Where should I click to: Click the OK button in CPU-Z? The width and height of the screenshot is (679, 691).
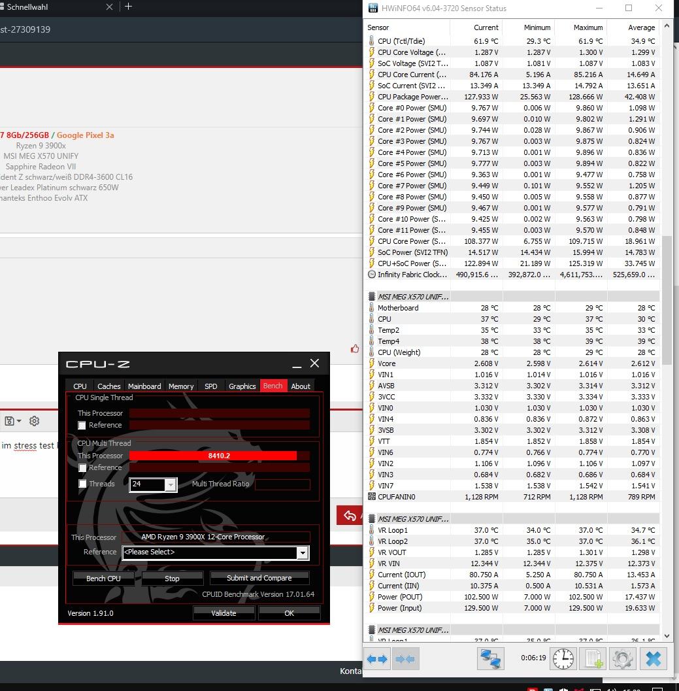pyautogui.click(x=289, y=613)
